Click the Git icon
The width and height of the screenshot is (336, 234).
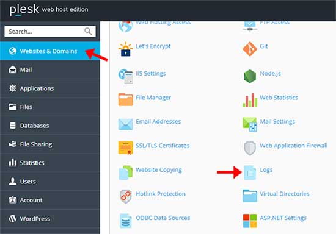250,49
